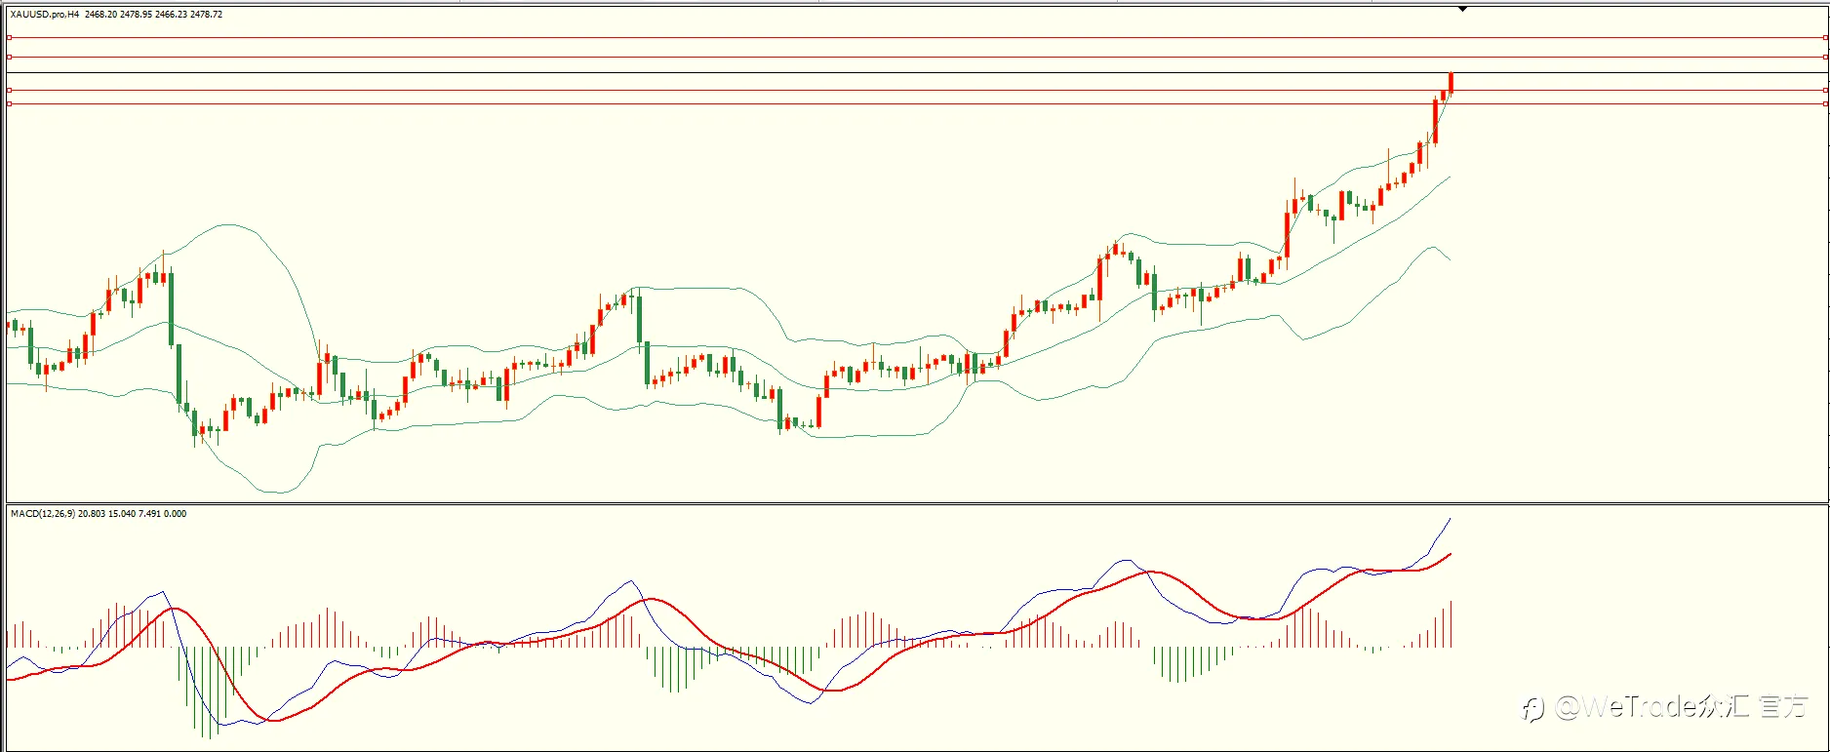Image resolution: width=1830 pixels, height=752 pixels.
Task: Click right handle of third red horizontal line
Action: 1825,90
